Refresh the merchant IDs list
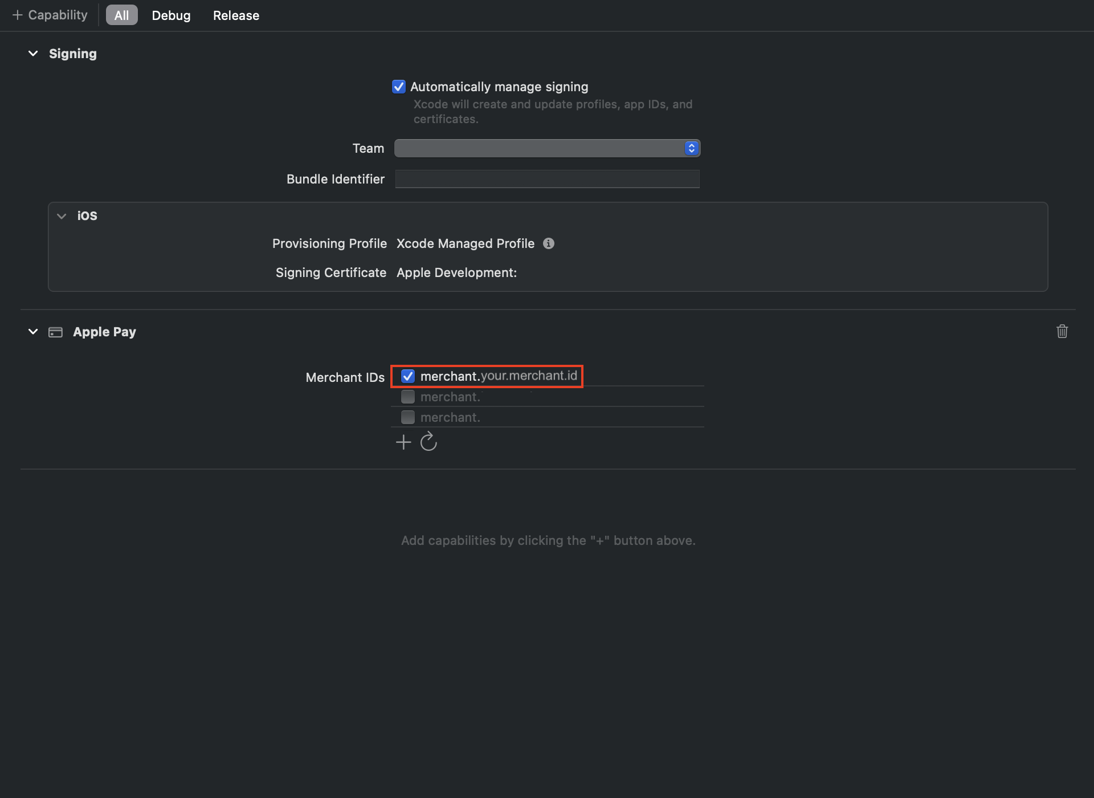Screen dimensions: 1094x798 click(428, 442)
